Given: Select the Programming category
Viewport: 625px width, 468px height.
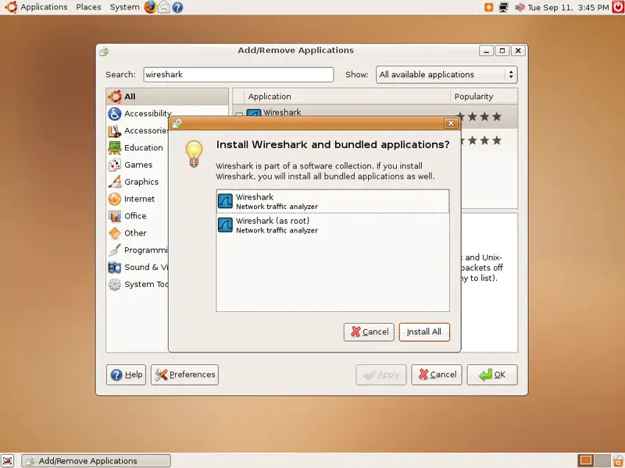Looking at the screenshot, I should point(138,250).
